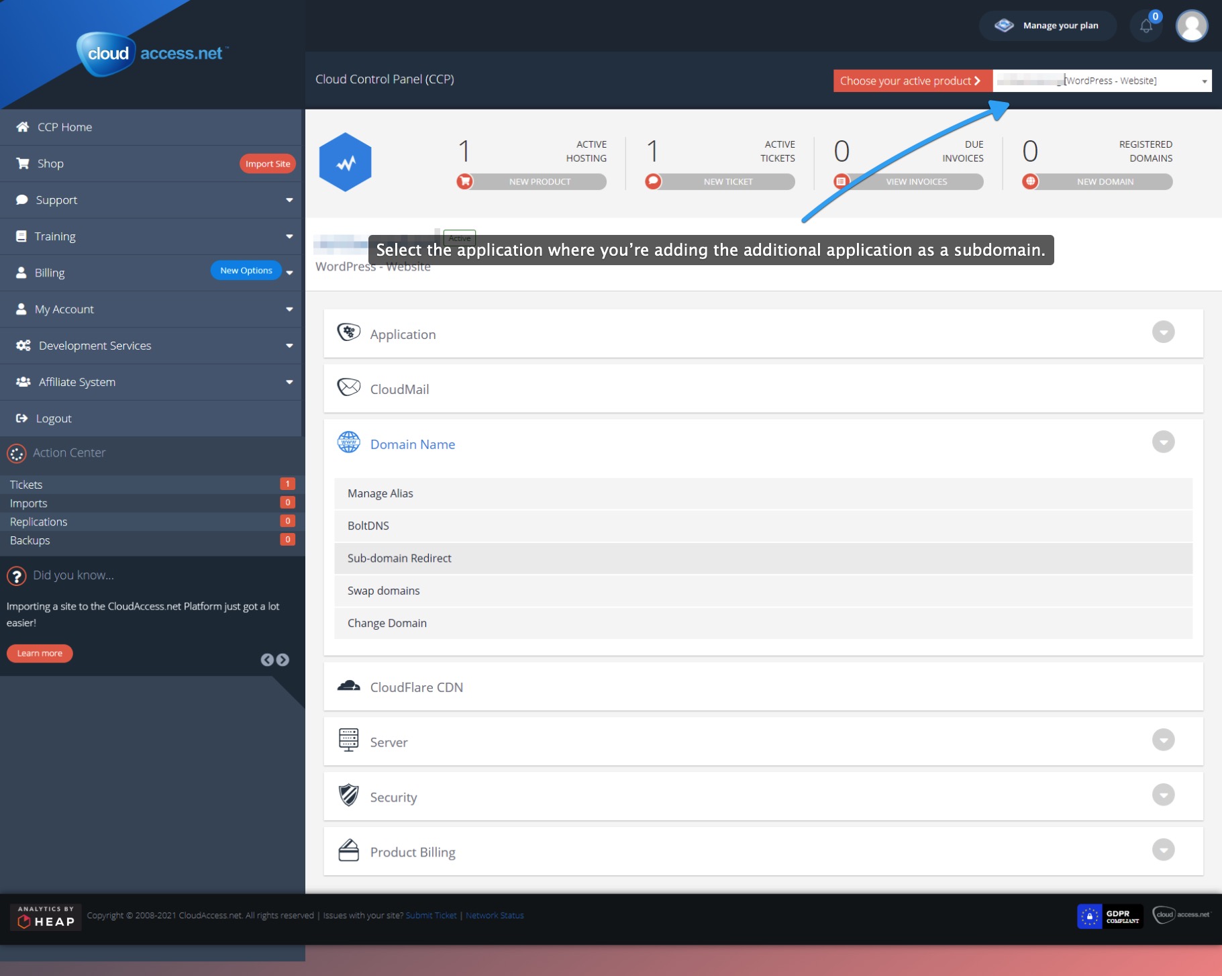Expand the Support sidebar menu arrow

coord(289,200)
